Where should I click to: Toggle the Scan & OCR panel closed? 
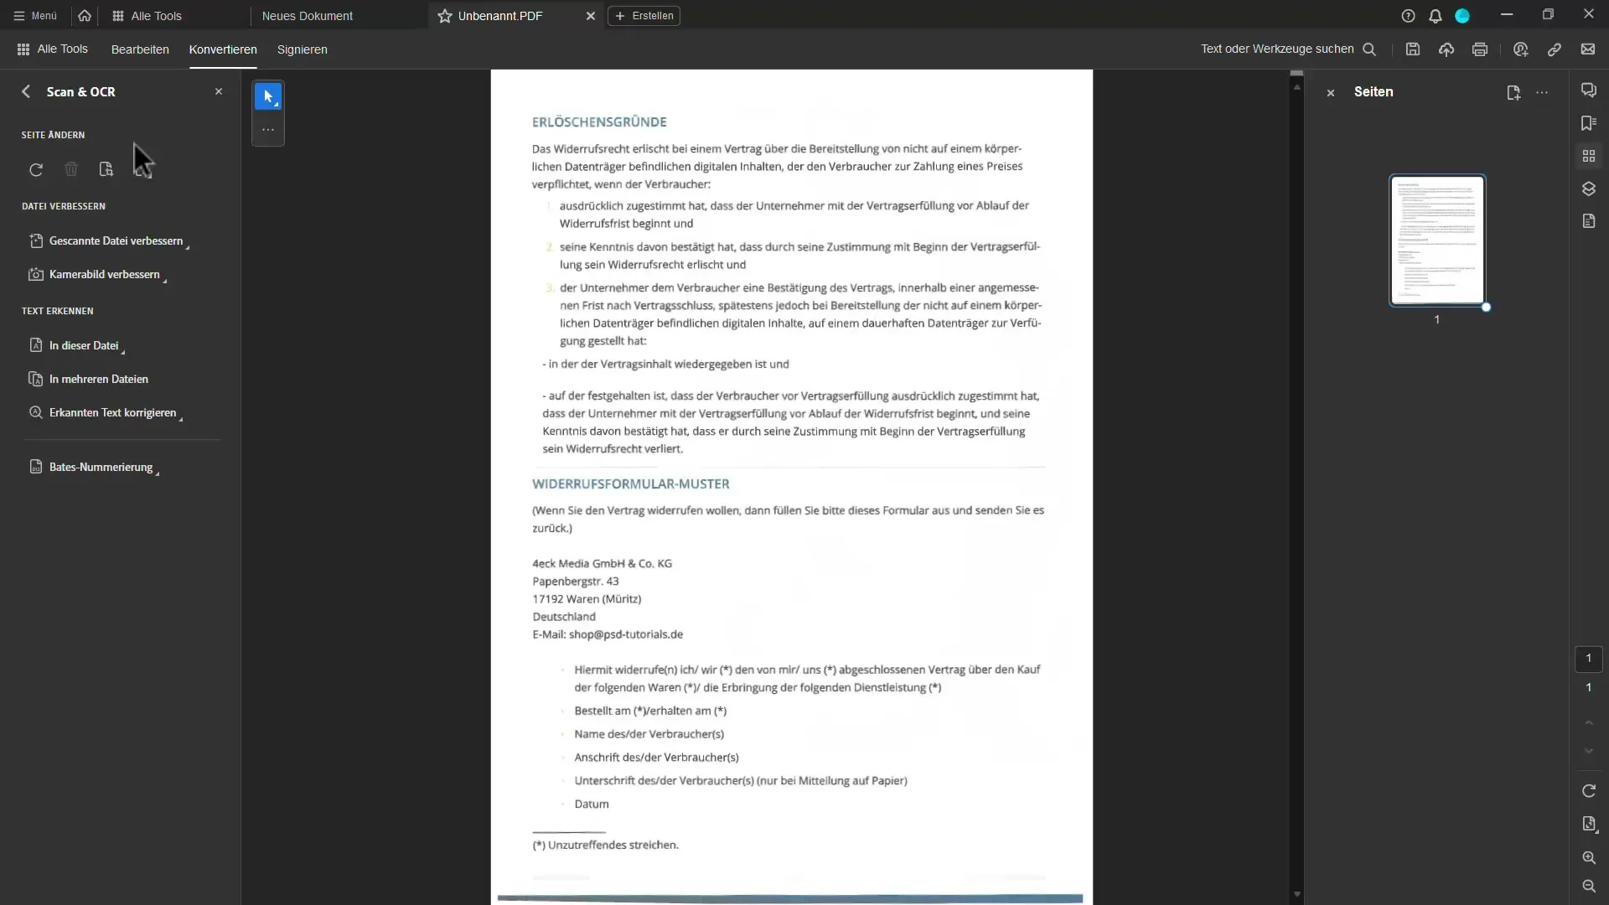219,90
